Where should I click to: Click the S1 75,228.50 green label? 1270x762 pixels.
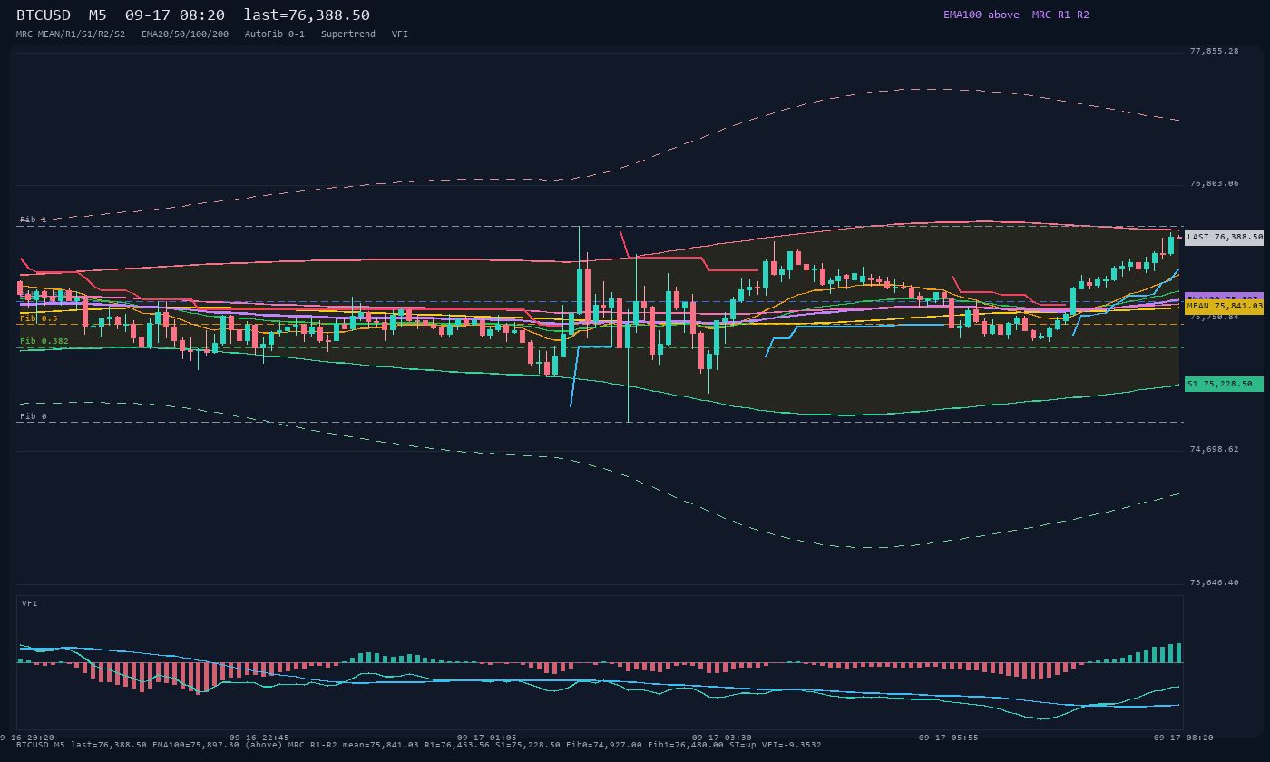click(x=1224, y=384)
